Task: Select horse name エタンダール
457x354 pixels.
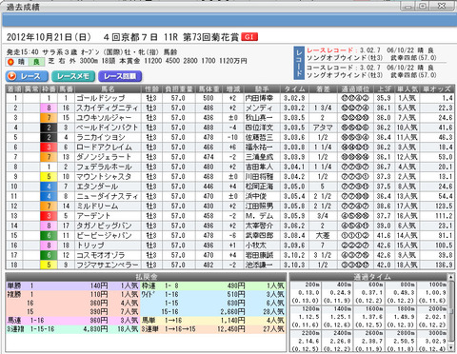Action: (x=97, y=187)
